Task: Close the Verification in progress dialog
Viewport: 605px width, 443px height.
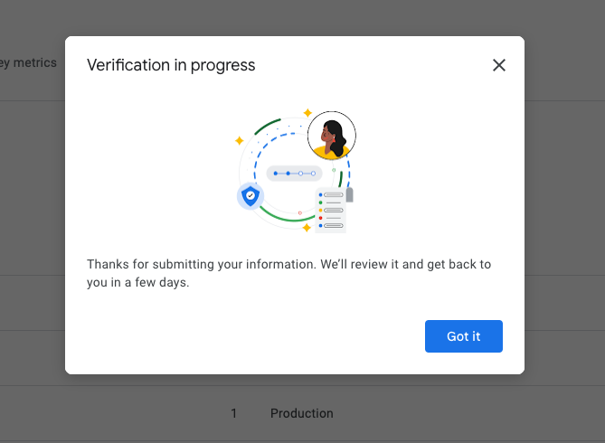Action: point(498,65)
